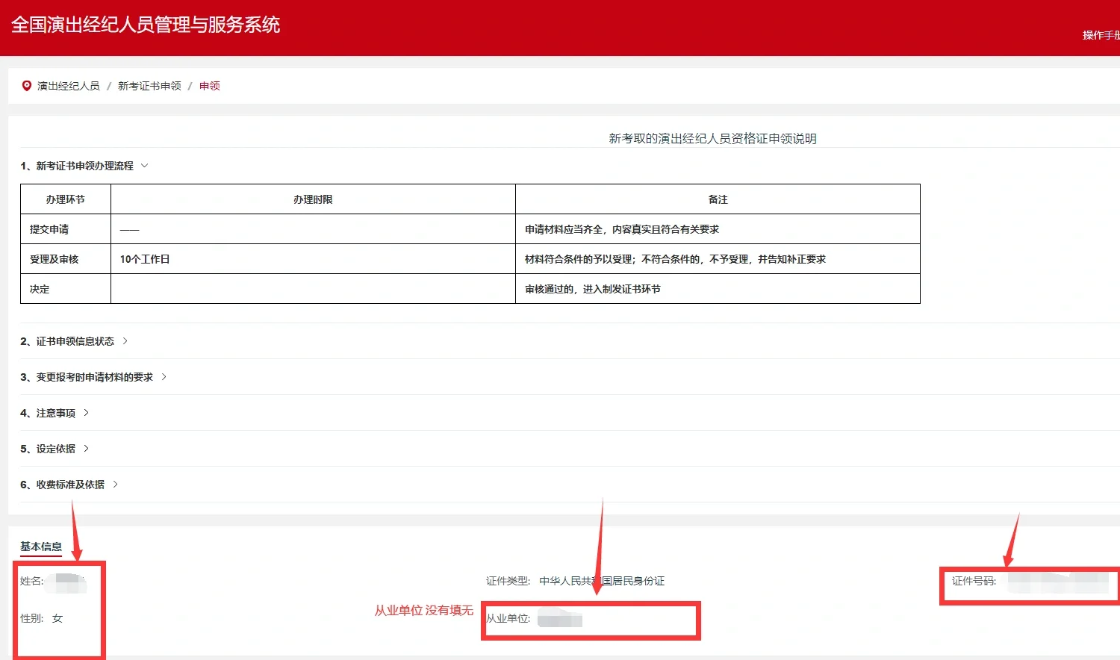Collapse the 新考证书申领办理流程 chevron
Screen dimensions: 1120x660
pos(145,165)
